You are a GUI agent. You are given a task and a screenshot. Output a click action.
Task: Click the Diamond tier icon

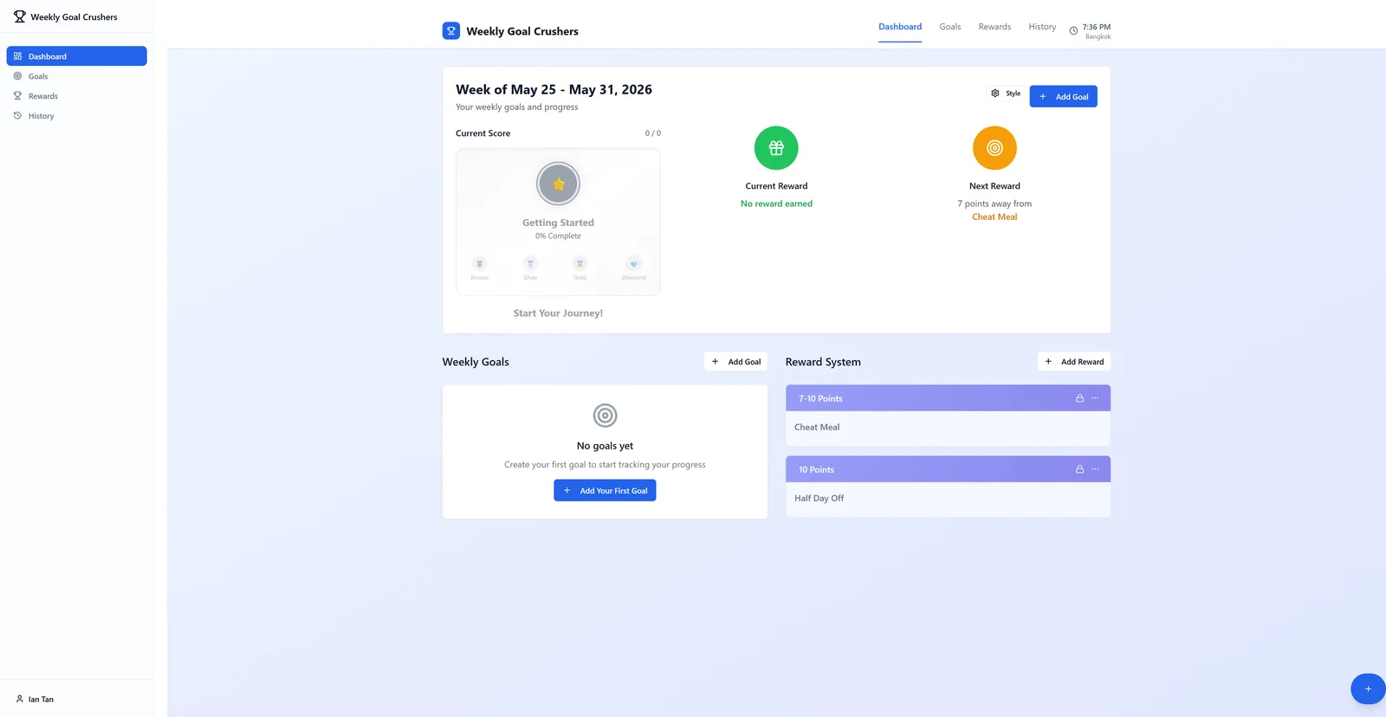(x=633, y=263)
